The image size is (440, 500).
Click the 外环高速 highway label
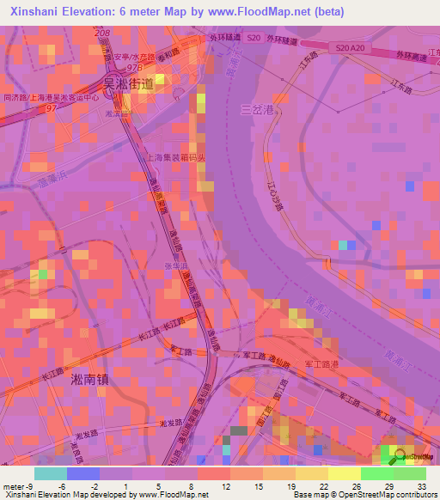(x=412, y=57)
